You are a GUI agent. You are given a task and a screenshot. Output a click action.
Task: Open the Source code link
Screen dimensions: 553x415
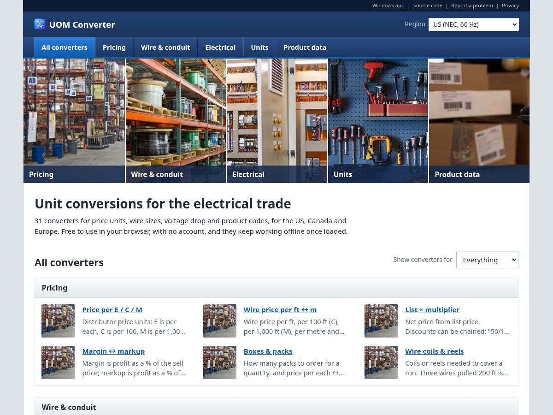[428, 6]
